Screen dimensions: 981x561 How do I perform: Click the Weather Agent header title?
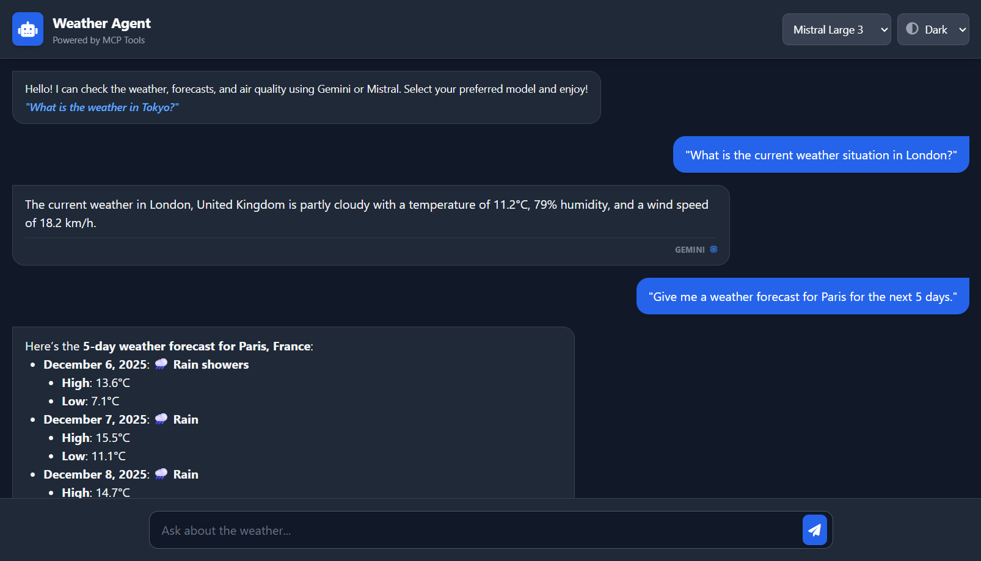102,23
